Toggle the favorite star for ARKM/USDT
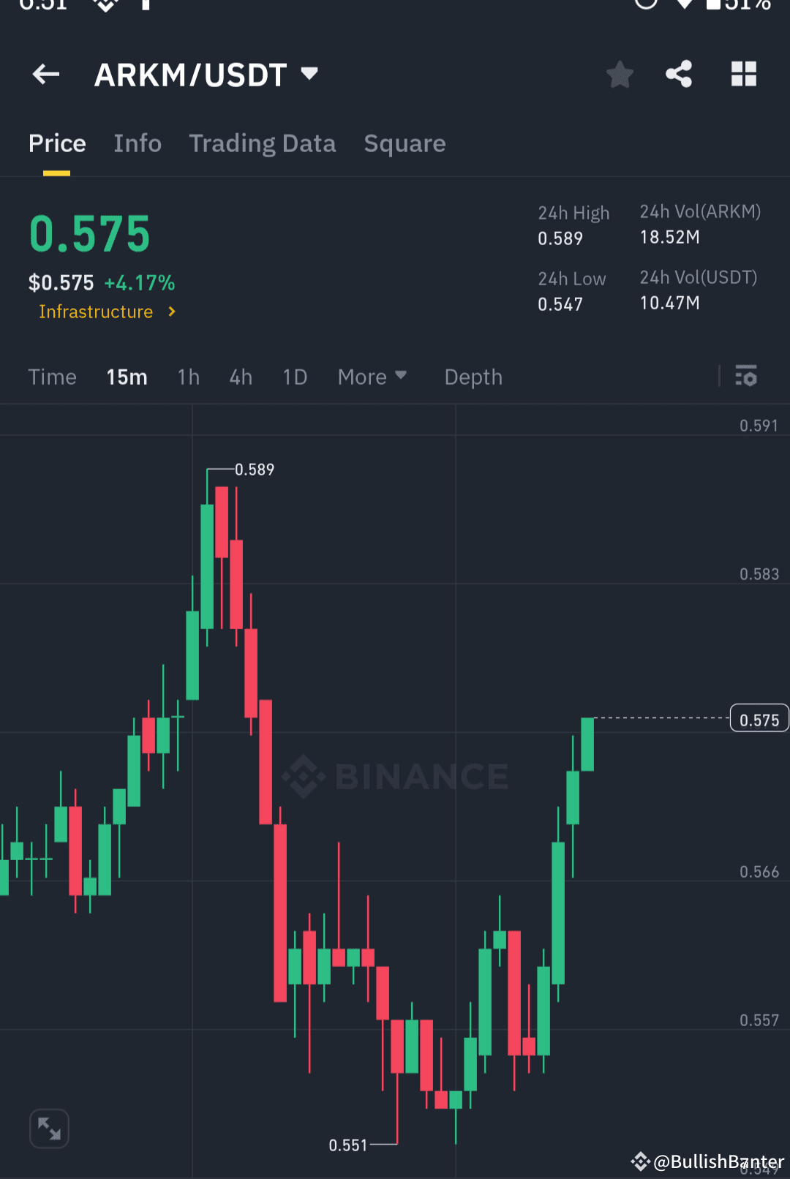The image size is (790, 1179). click(x=620, y=74)
